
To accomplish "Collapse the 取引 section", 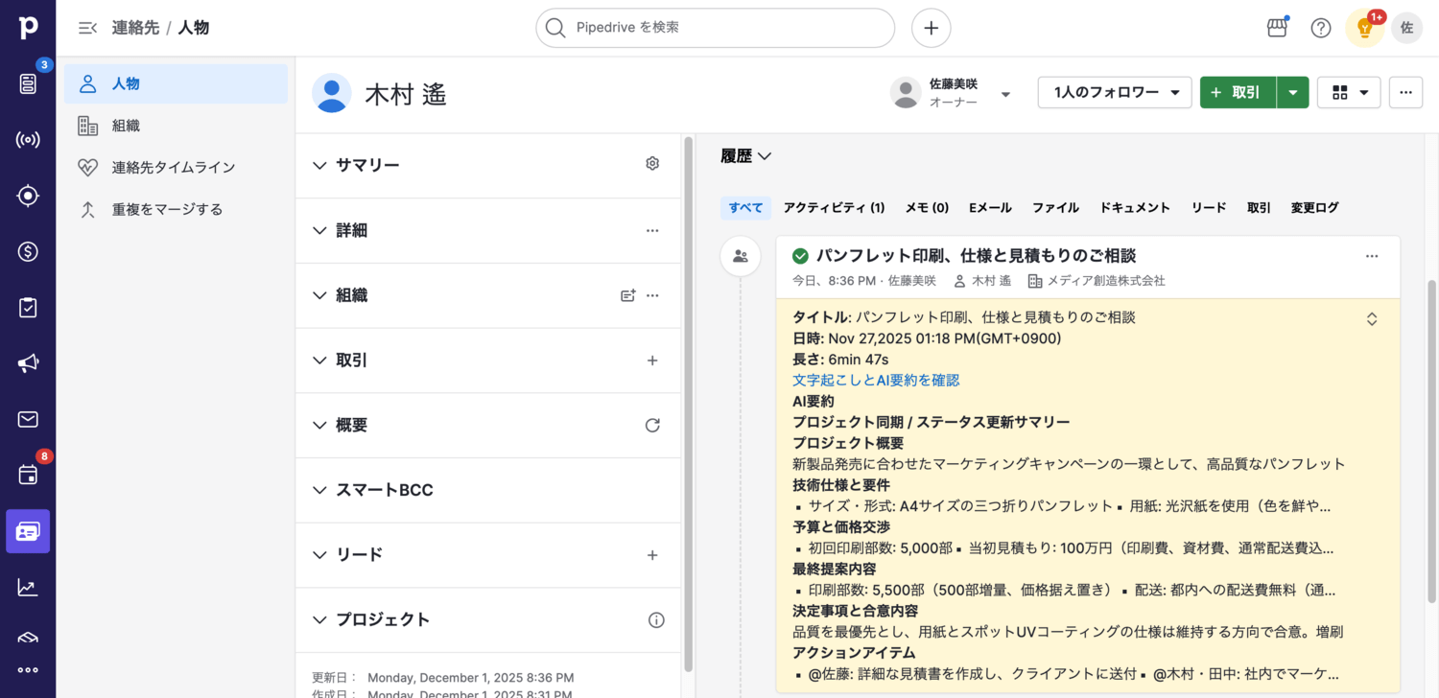I will pyautogui.click(x=320, y=361).
